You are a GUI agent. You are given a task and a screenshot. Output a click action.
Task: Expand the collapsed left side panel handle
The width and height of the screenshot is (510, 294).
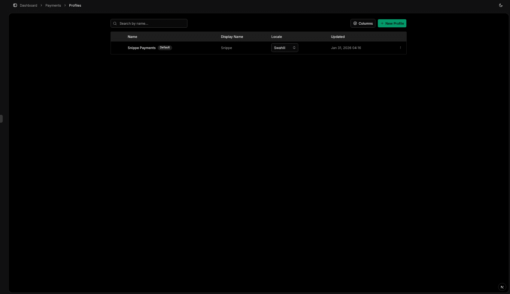click(1, 118)
